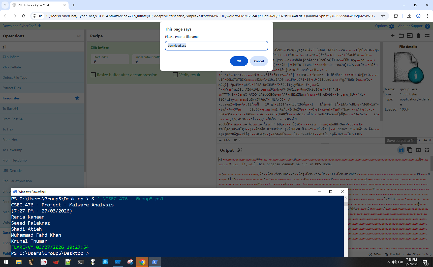
Task: Click the group5.exe file name text
Action: point(409,89)
